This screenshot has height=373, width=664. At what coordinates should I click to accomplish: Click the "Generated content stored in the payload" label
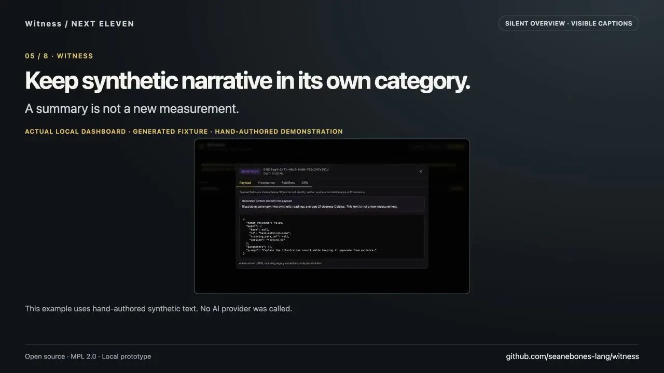click(267, 200)
